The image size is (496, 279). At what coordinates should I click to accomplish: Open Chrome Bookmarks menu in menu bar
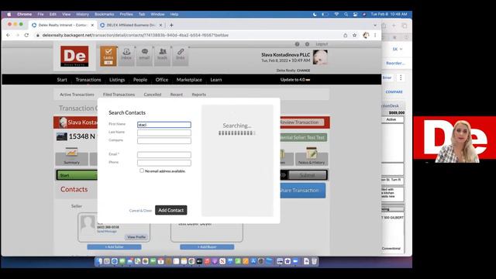[105, 14]
